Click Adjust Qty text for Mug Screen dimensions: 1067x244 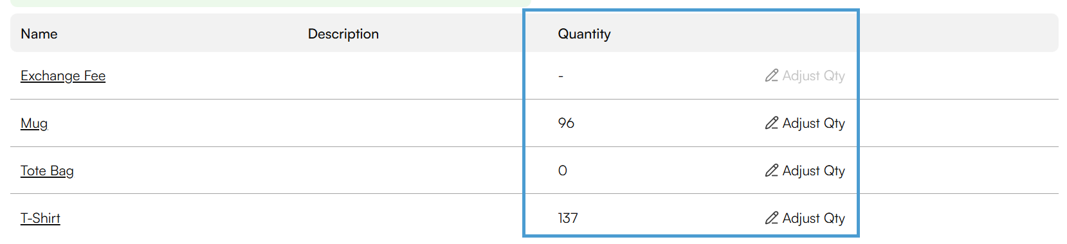[x=814, y=123]
